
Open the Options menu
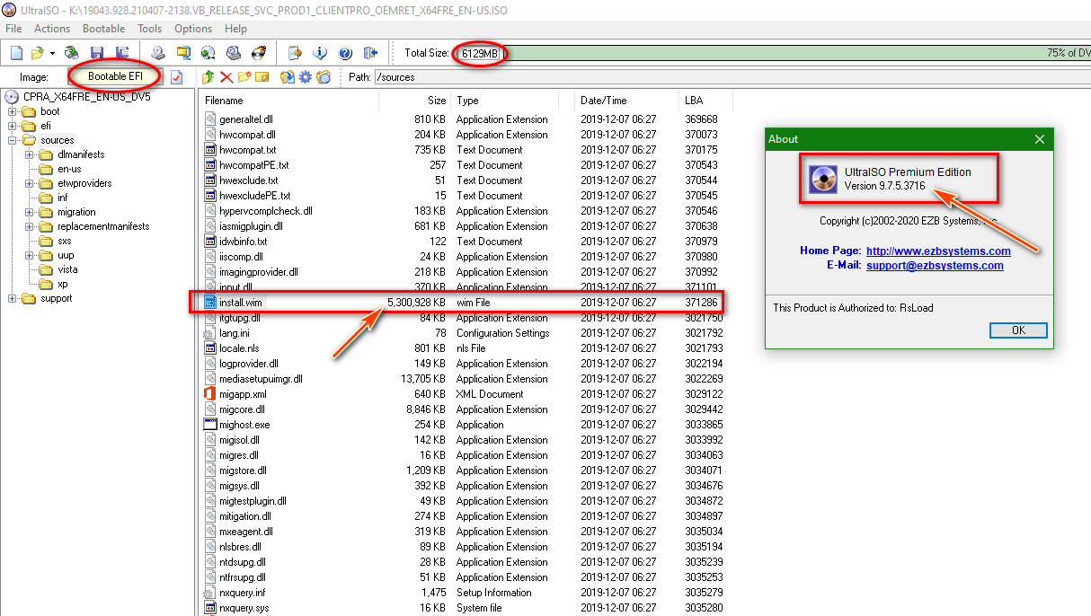coord(193,29)
